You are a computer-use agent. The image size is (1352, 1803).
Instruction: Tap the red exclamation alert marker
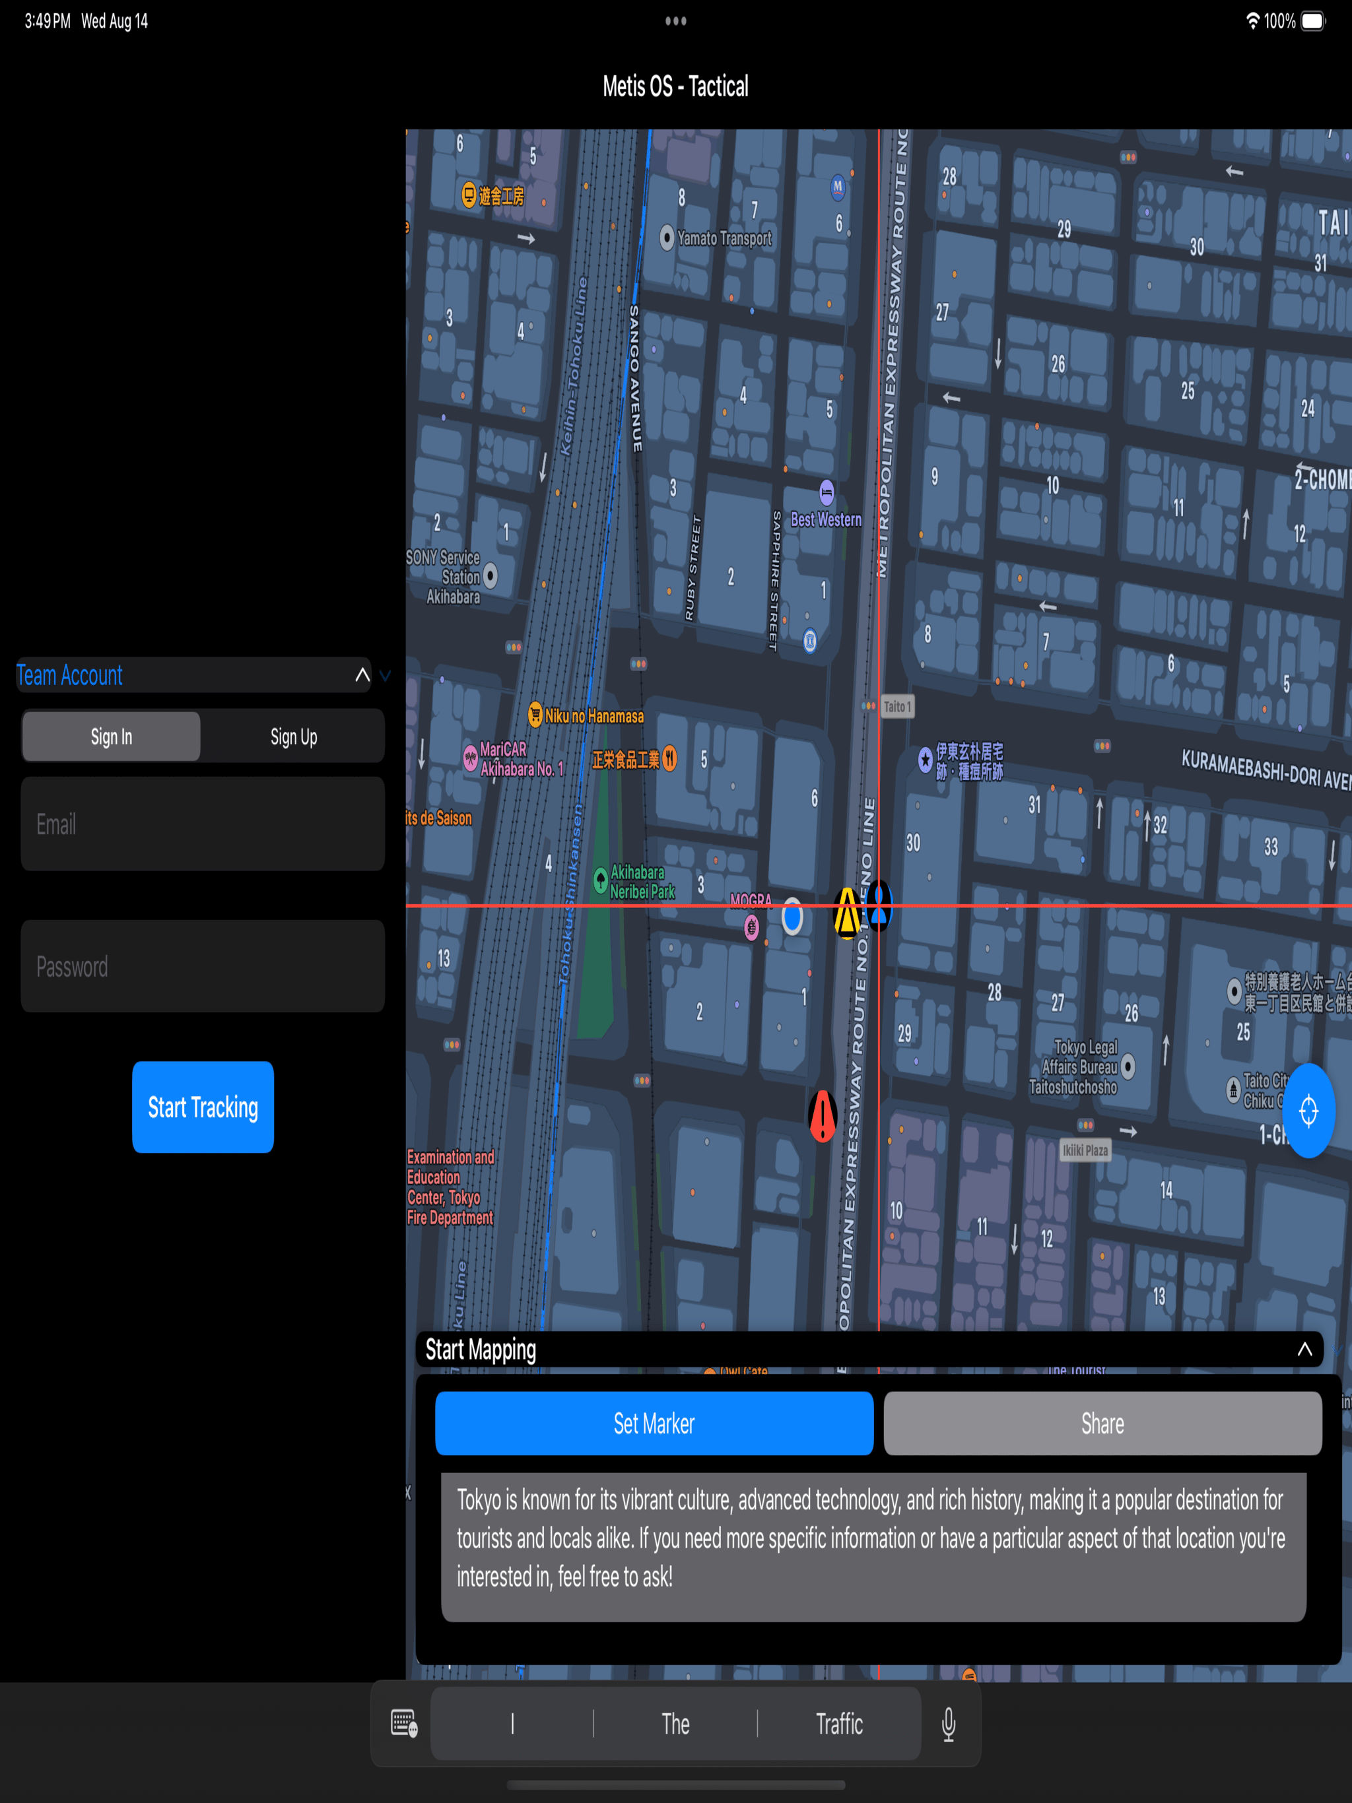(x=823, y=1116)
